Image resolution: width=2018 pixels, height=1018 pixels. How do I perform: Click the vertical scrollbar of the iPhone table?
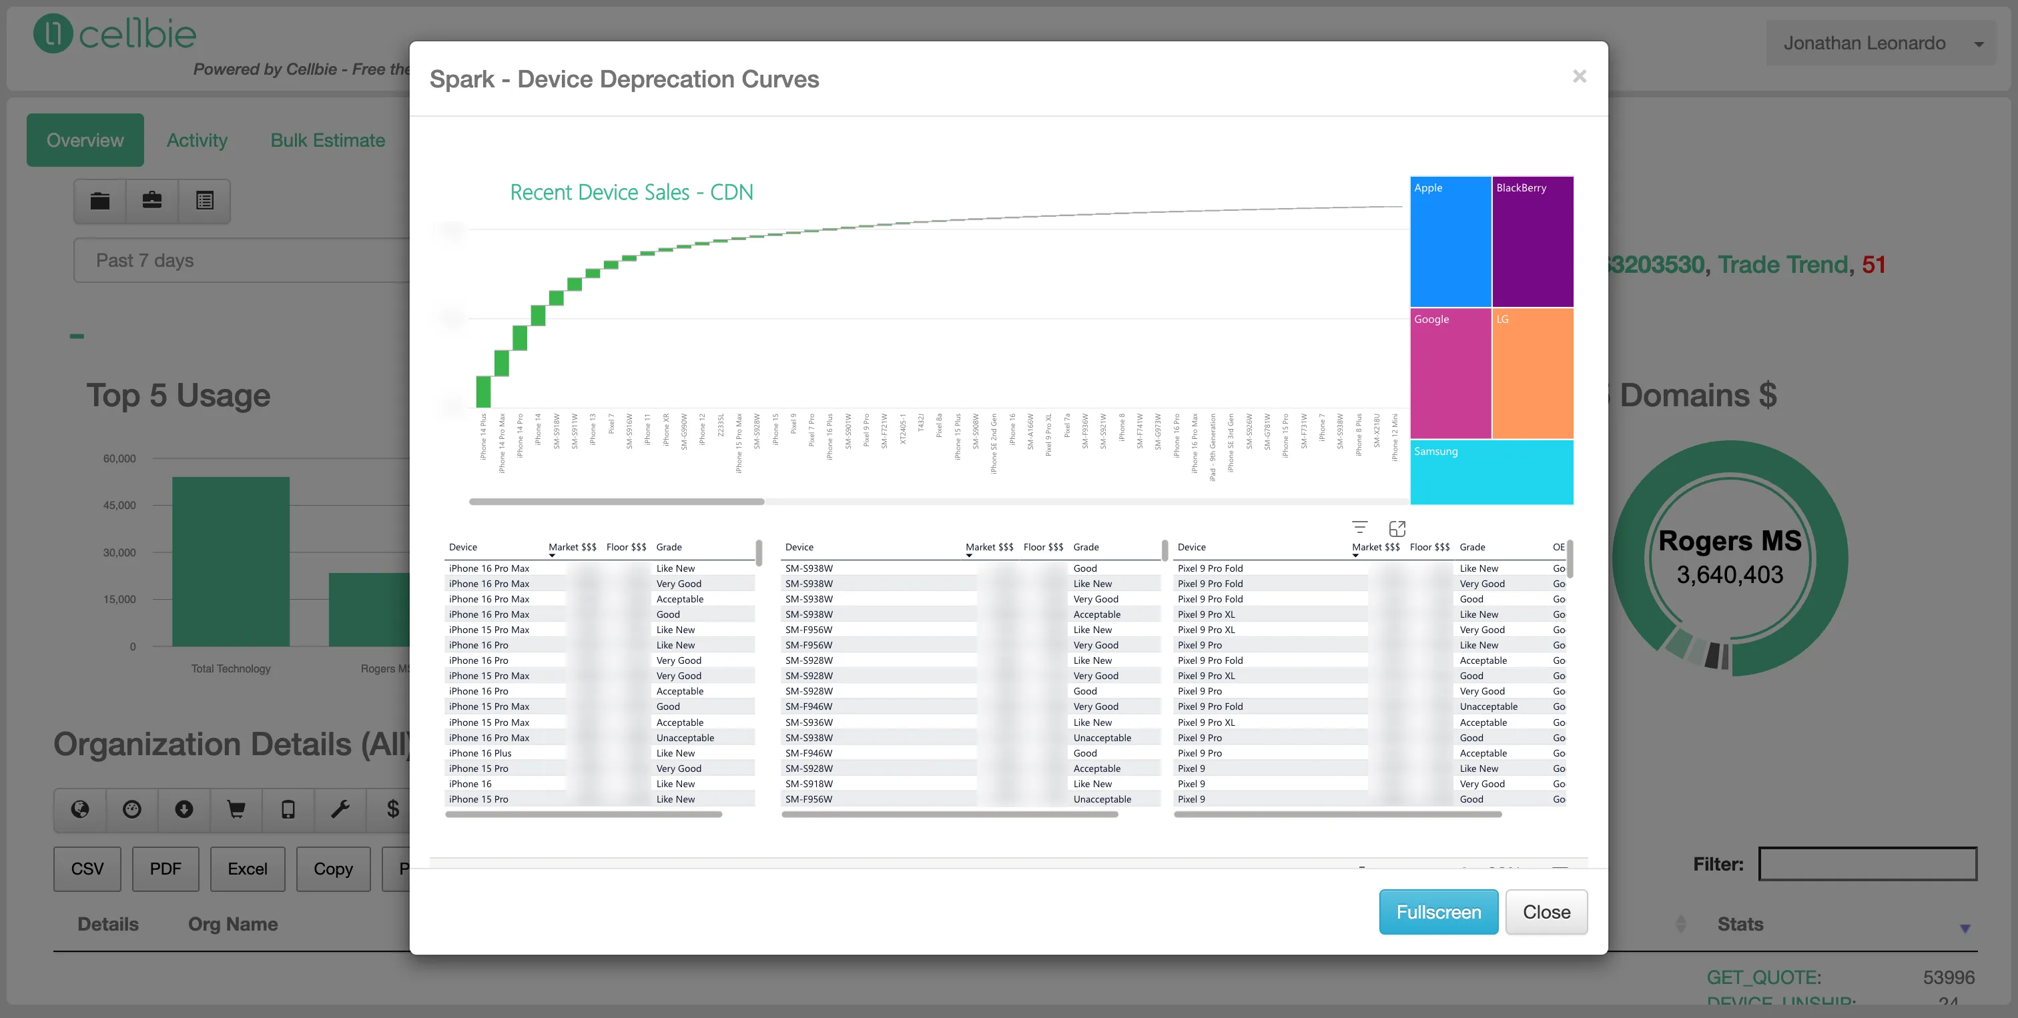758,553
